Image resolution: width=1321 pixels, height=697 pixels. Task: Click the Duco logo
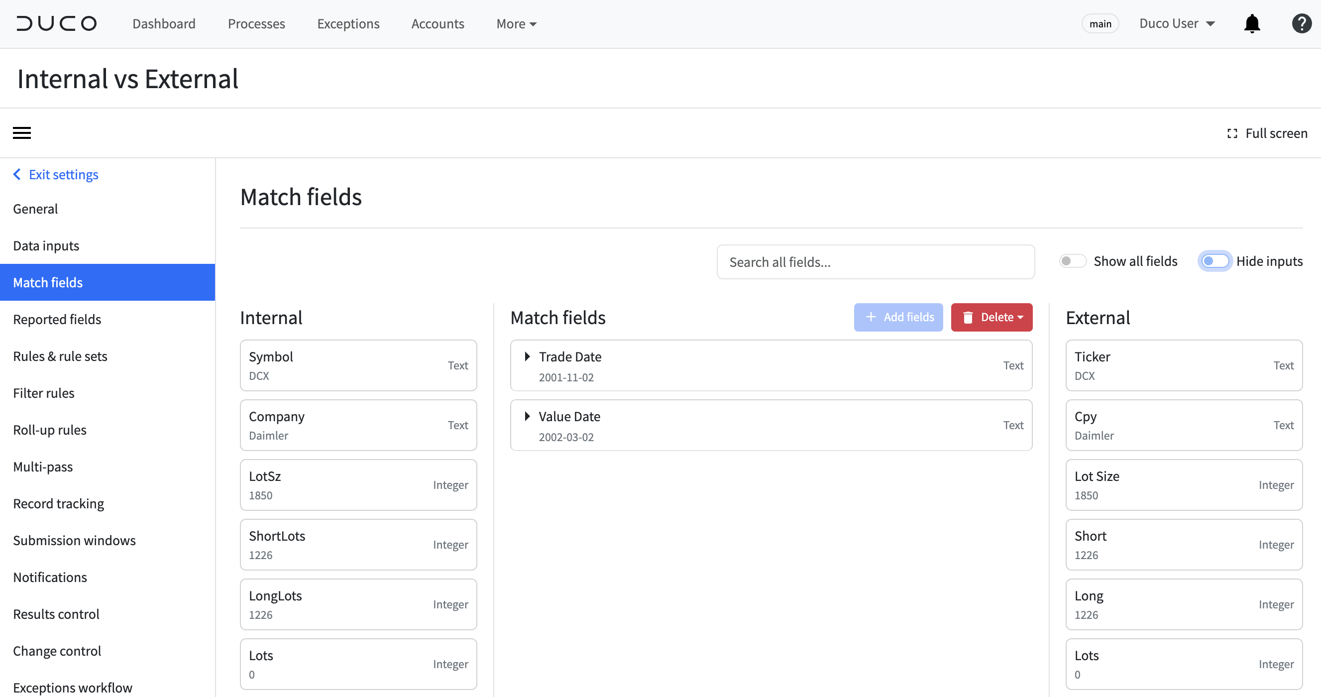(56, 23)
